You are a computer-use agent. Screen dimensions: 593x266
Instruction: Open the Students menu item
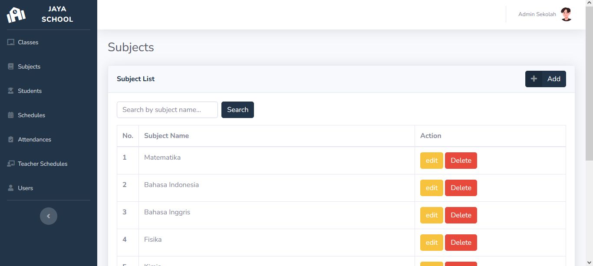[49, 91]
